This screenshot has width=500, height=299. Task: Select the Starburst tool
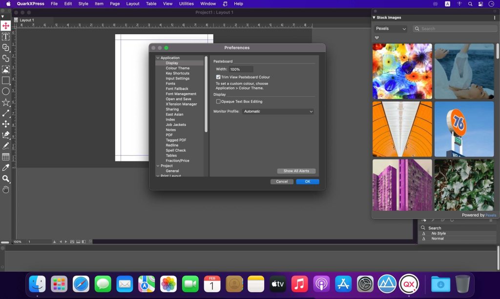(6, 102)
